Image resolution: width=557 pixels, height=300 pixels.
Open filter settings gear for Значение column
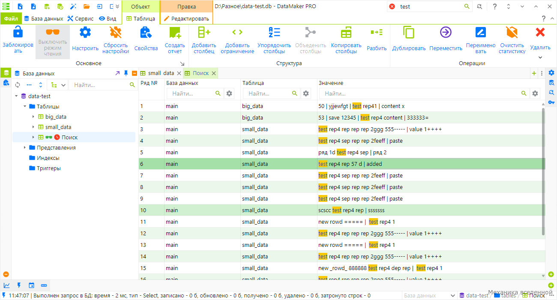(x=535, y=93)
